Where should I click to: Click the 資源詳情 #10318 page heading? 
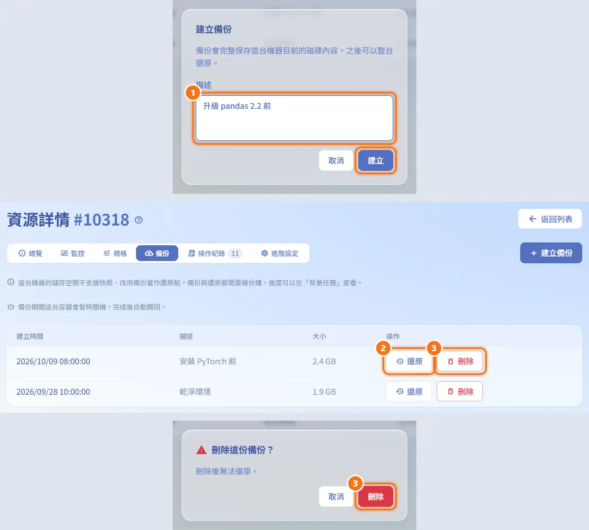(x=68, y=220)
